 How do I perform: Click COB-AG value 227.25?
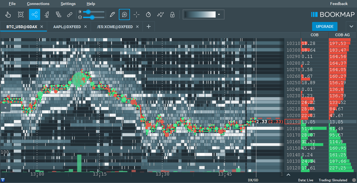tap(338, 168)
